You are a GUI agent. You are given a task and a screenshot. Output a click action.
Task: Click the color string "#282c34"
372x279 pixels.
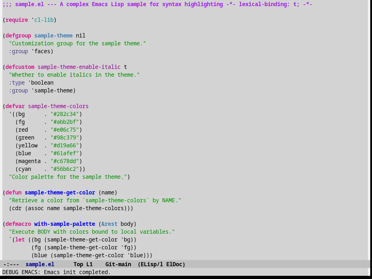(65, 114)
